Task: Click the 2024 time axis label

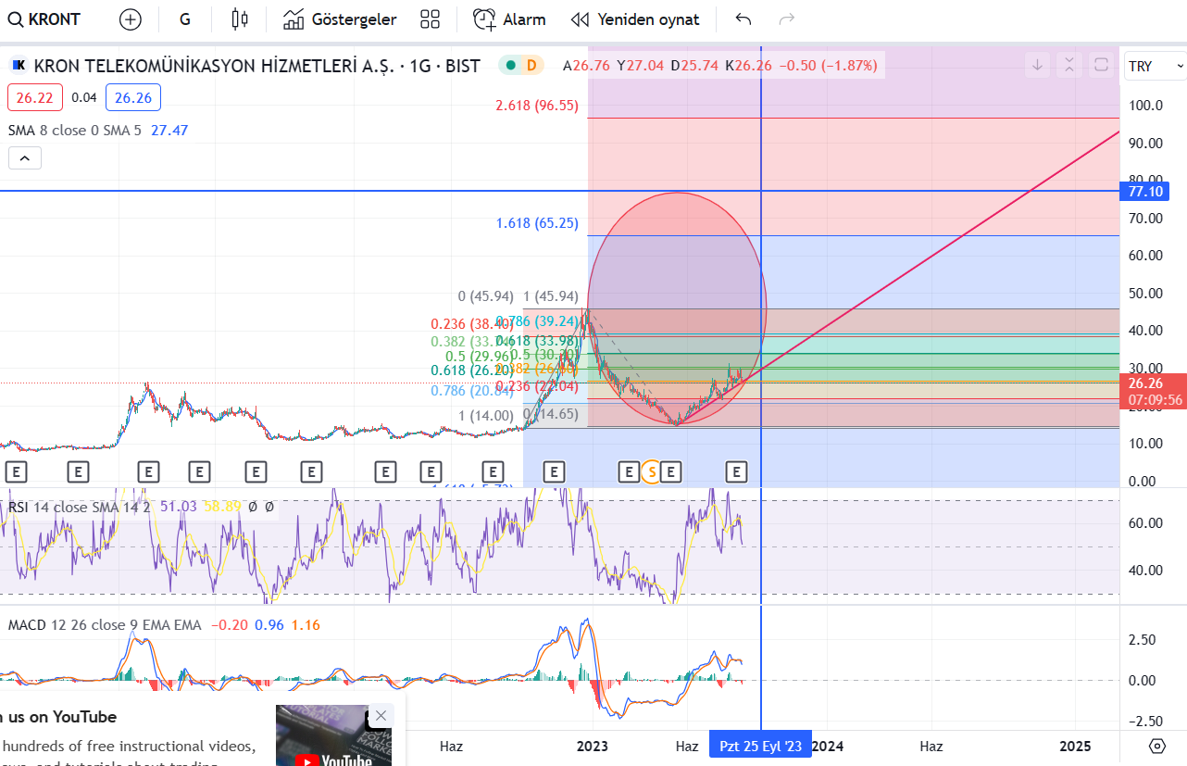Action: tap(827, 746)
